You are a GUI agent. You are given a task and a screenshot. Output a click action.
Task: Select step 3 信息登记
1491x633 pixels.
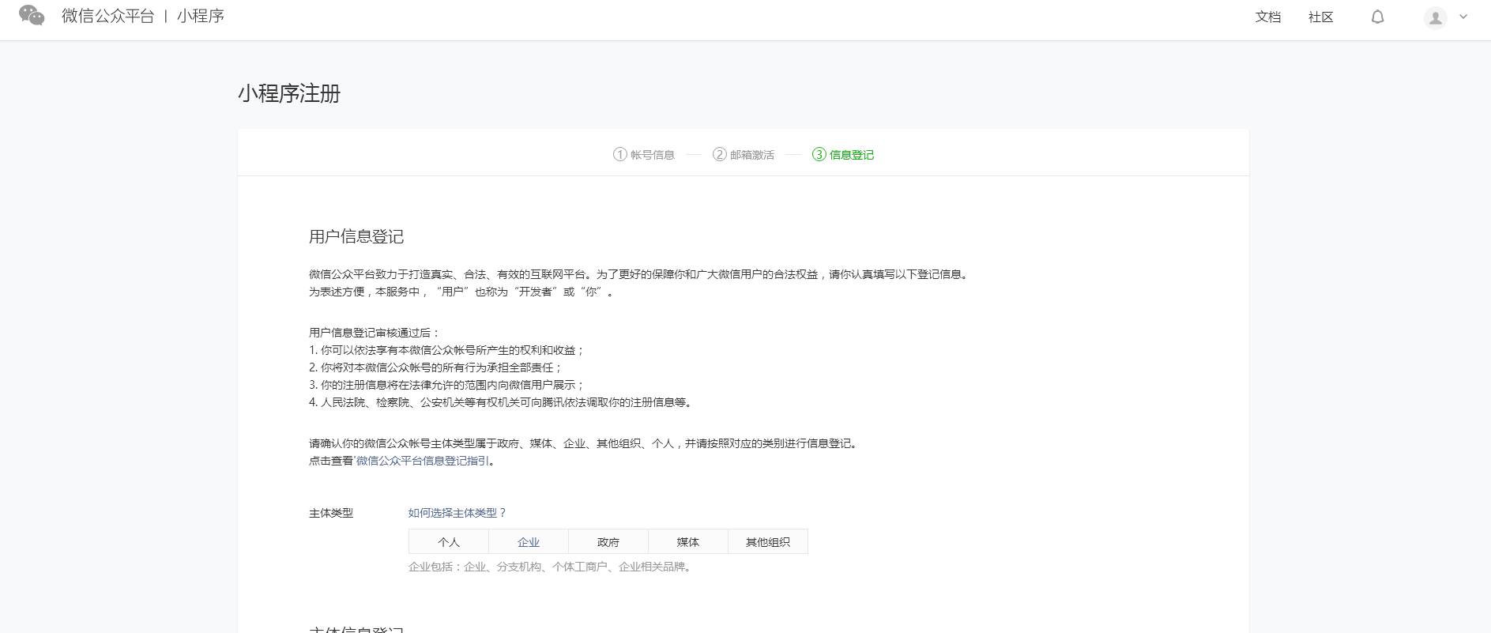(x=843, y=154)
